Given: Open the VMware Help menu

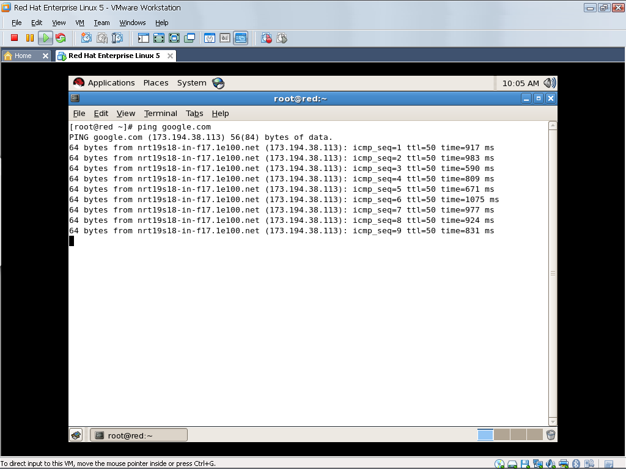Looking at the screenshot, I should pyautogui.click(x=161, y=23).
